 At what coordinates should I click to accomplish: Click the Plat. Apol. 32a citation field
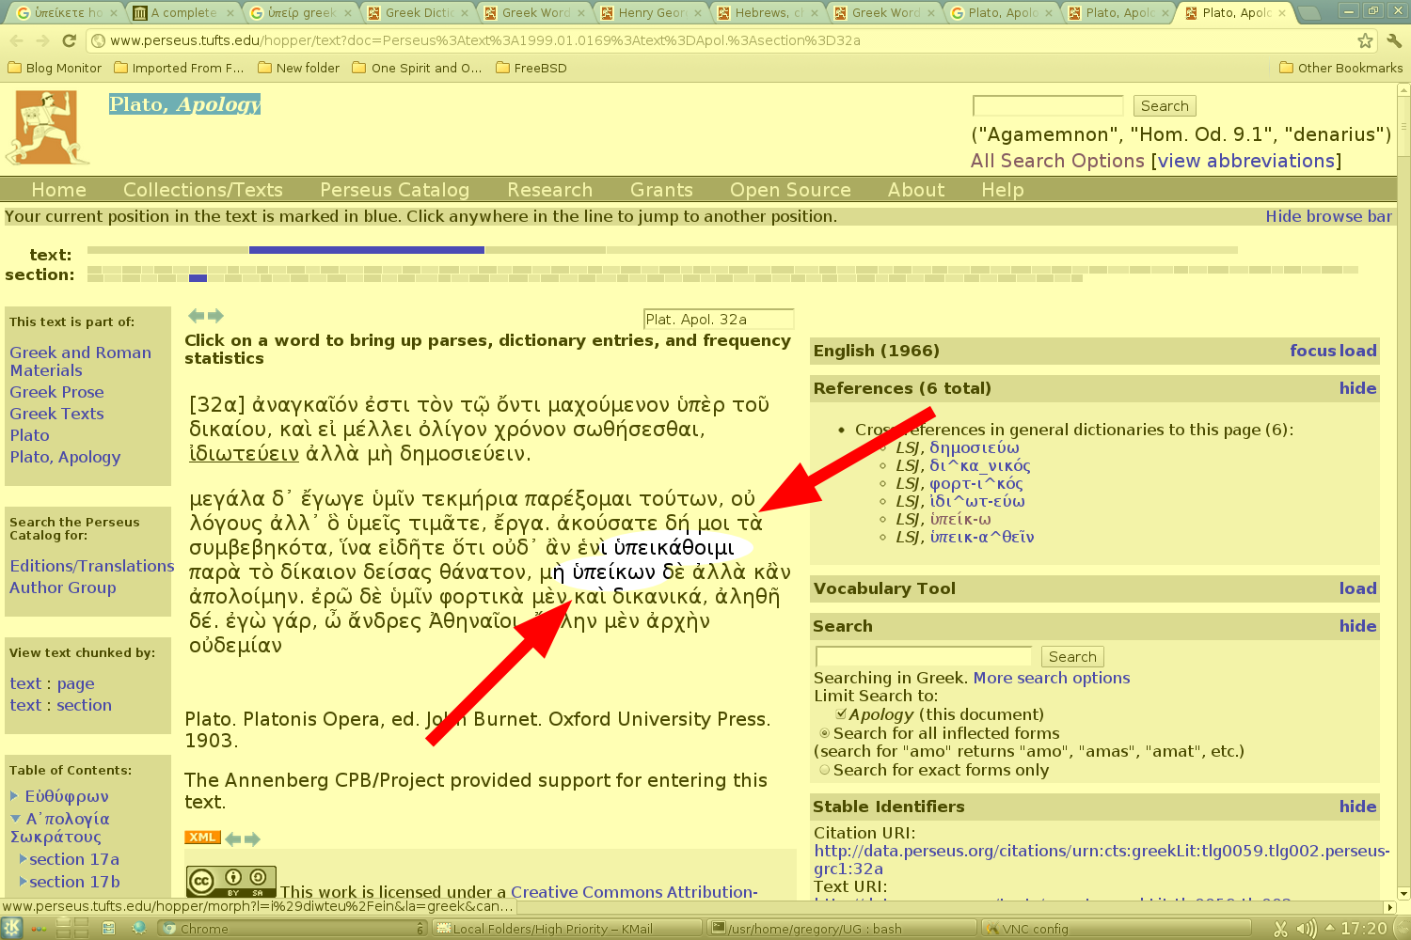tap(719, 320)
